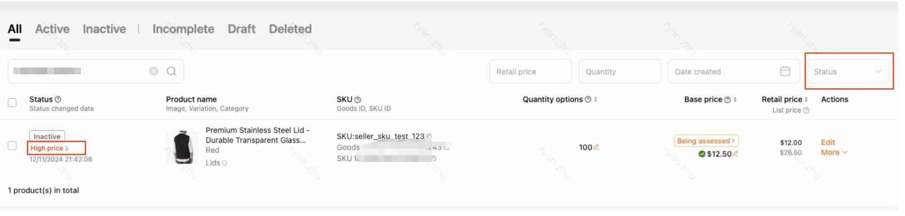Click help icon next to Status header

pyautogui.click(x=58, y=100)
